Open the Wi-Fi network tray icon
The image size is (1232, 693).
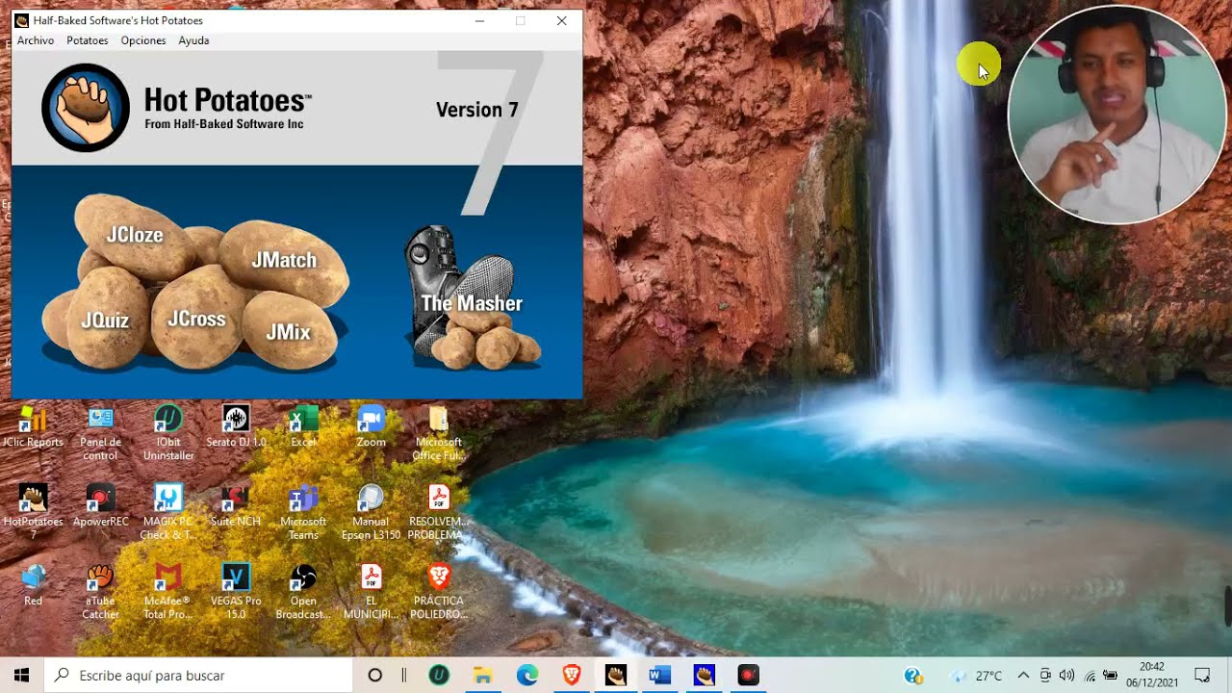(x=1090, y=676)
